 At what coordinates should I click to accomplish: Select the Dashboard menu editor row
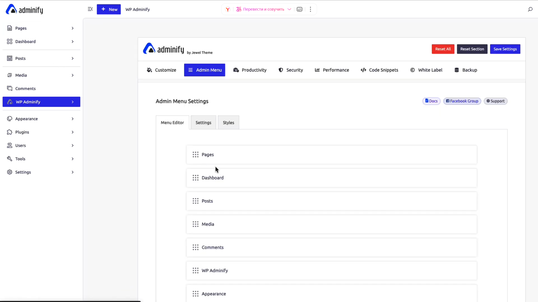[331, 178]
